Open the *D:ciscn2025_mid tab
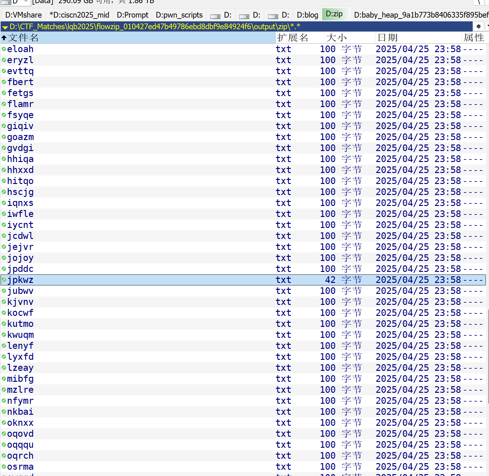 coord(80,15)
